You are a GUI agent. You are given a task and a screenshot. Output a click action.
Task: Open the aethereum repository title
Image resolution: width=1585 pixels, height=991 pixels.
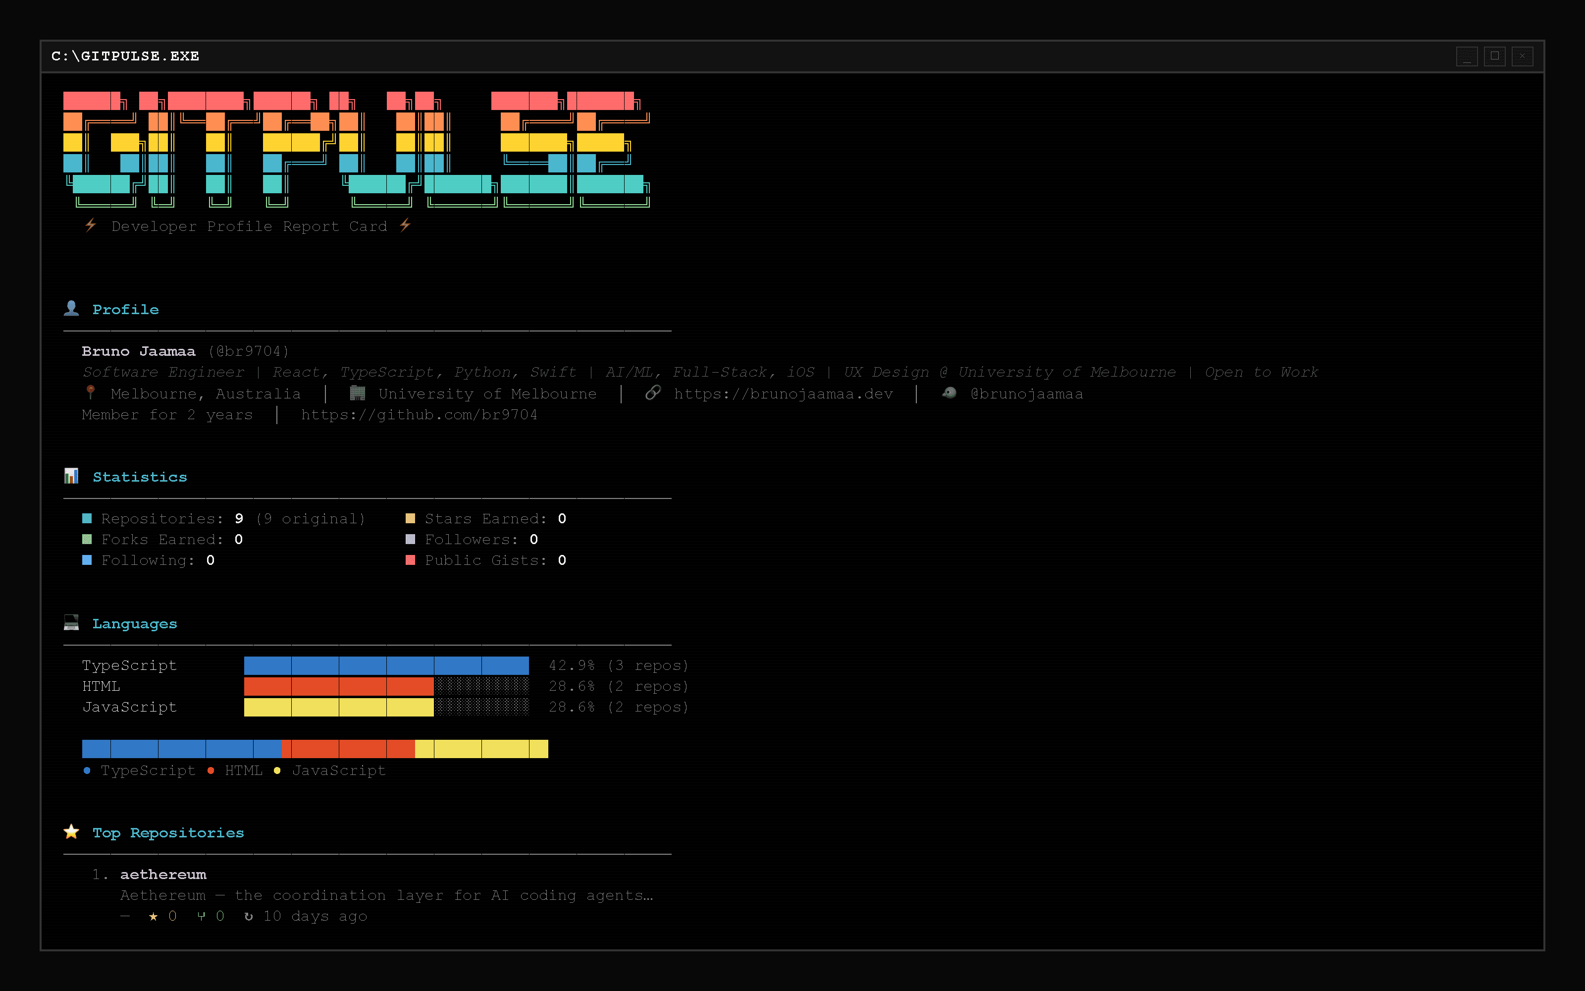[x=163, y=875]
